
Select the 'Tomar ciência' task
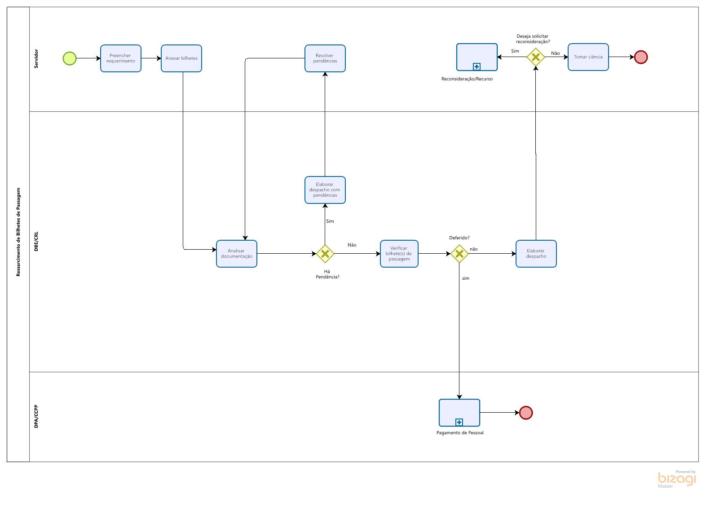pos(588,57)
